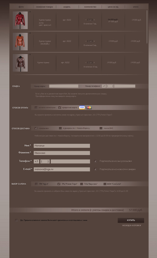Image resolution: width=157 pixels, height=258 pixels.
Task: Select the ТОЦ "Версаль" salon checkbox
Action: pos(82,184)
